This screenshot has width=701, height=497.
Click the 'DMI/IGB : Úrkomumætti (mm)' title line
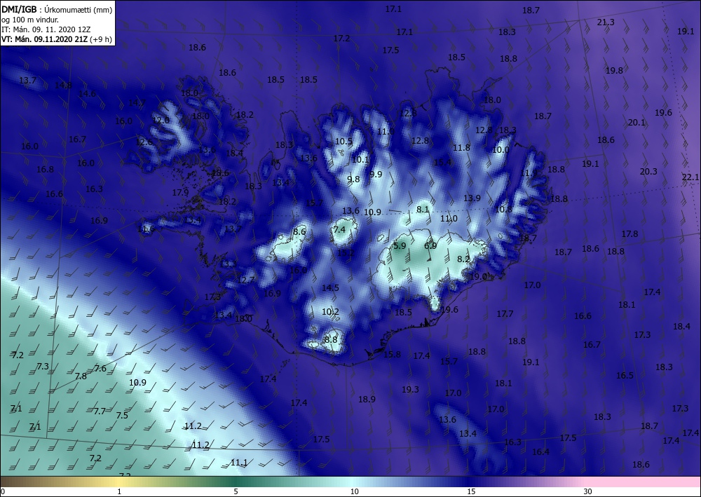click(x=57, y=9)
